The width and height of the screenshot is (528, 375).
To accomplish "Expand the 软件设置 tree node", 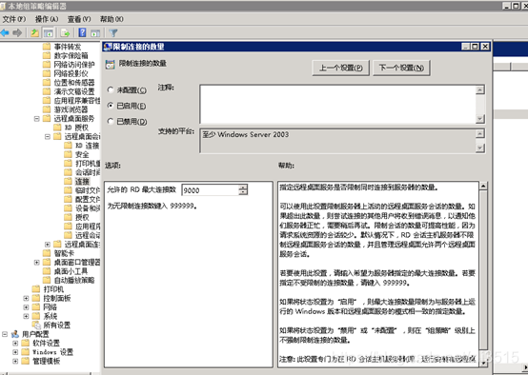I will point(15,343).
